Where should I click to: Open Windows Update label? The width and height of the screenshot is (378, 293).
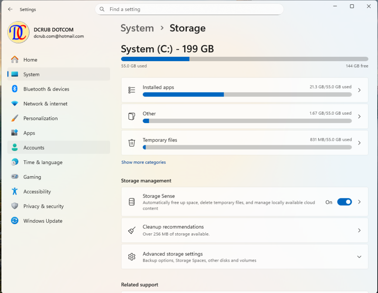click(x=43, y=221)
